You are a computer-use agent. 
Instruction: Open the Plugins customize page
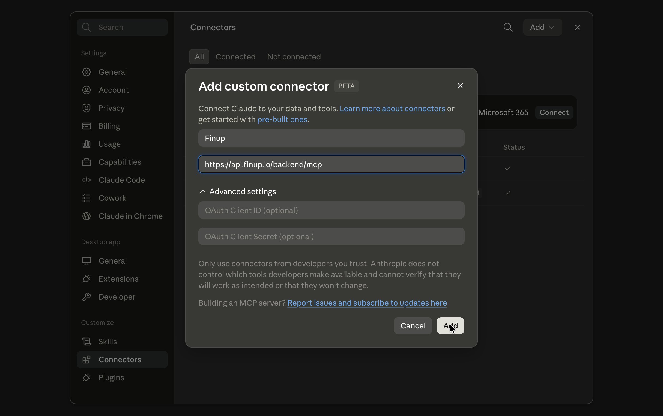click(122, 378)
